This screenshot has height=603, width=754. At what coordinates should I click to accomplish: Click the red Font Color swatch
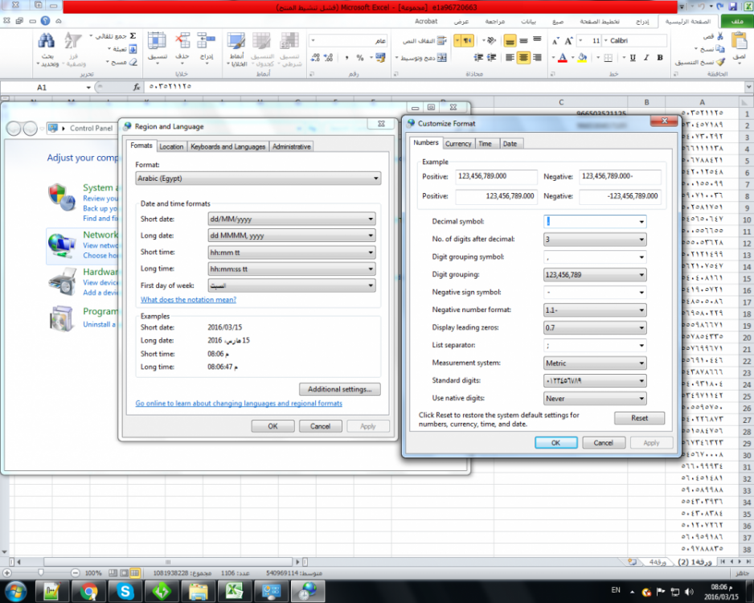563,58
